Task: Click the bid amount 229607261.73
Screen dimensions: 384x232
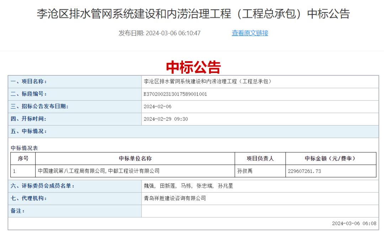Action: pos(304,171)
